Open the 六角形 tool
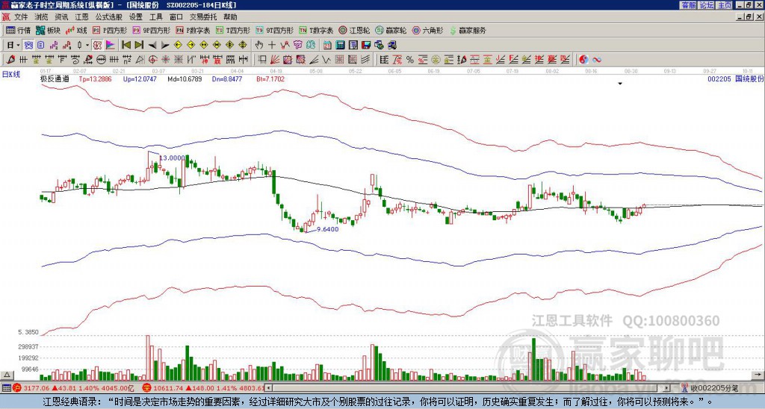Image resolution: width=765 pixels, height=409 pixels. pos(428,30)
